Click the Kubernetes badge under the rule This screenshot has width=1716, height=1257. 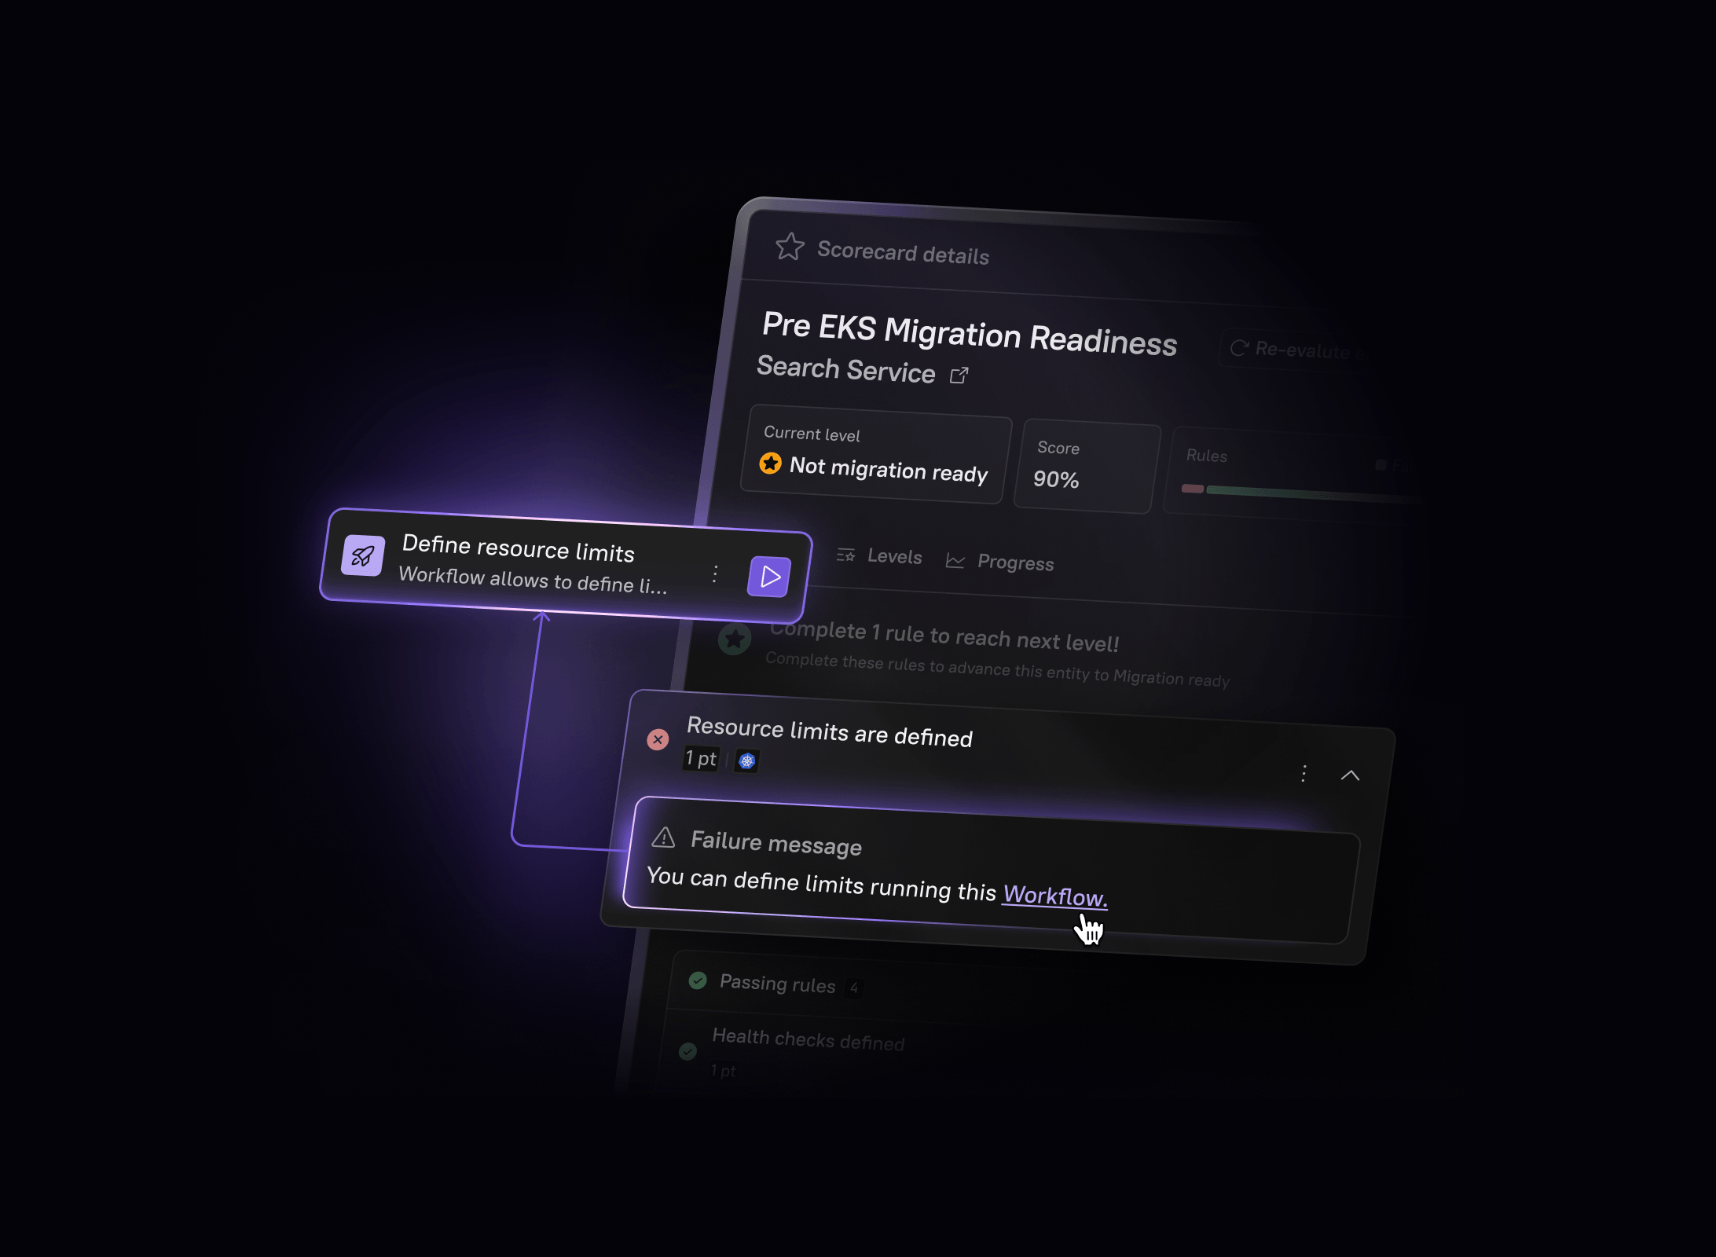[x=746, y=760]
